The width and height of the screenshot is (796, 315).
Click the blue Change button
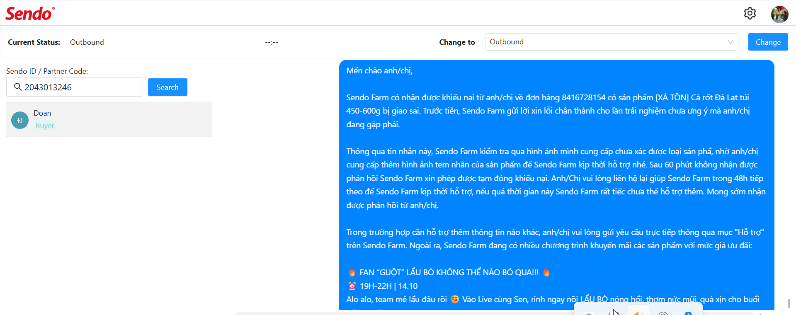768,42
